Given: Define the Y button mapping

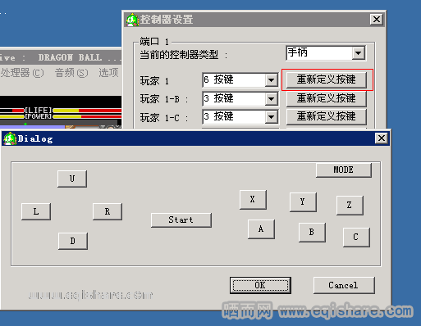Looking at the screenshot, I should pyautogui.click(x=303, y=202).
